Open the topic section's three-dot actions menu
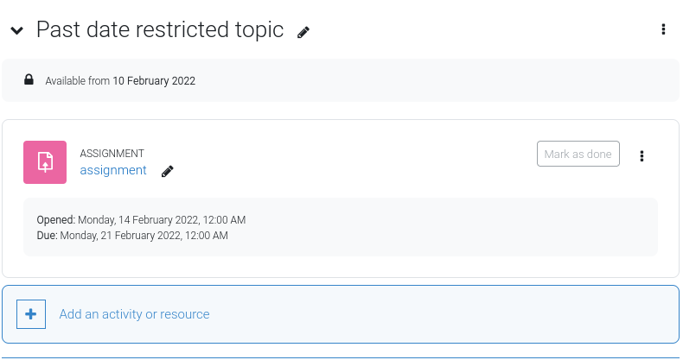Viewport: 683px width, 360px height. click(x=663, y=29)
